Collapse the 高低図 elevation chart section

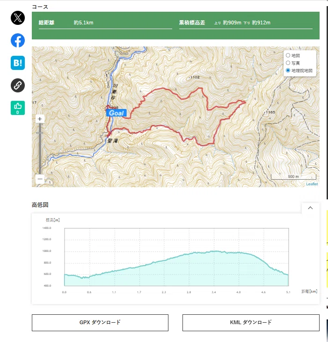pyautogui.click(x=310, y=208)
